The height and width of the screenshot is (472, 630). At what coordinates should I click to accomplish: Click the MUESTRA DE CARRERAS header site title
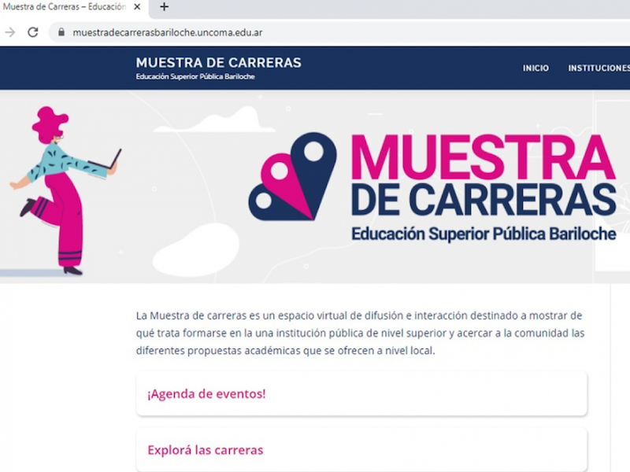point(218,63)
